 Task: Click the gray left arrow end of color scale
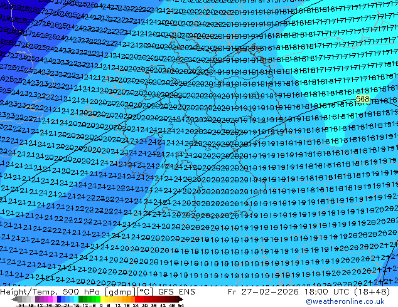coord(14,299)
